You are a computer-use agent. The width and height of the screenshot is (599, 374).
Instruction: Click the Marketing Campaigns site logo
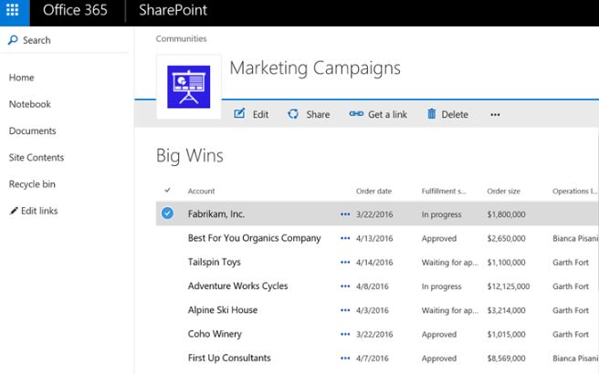click(x=189, y=87)
